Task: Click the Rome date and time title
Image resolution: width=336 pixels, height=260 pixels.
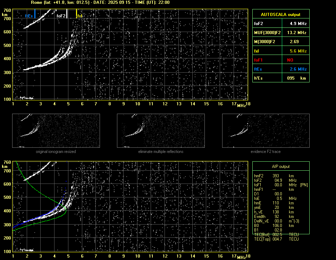Action: pyautogui.click(x=100, y=2)
